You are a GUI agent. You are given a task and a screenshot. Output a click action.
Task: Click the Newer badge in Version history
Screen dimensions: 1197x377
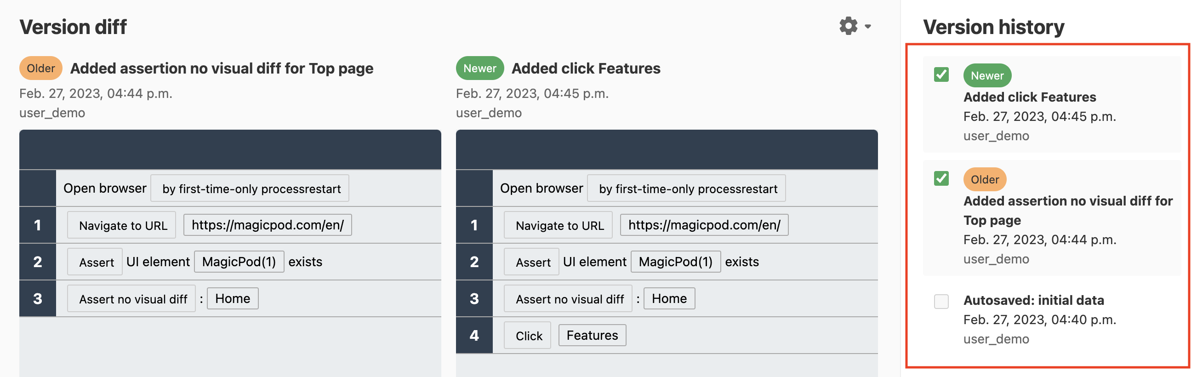pos(987,75)
